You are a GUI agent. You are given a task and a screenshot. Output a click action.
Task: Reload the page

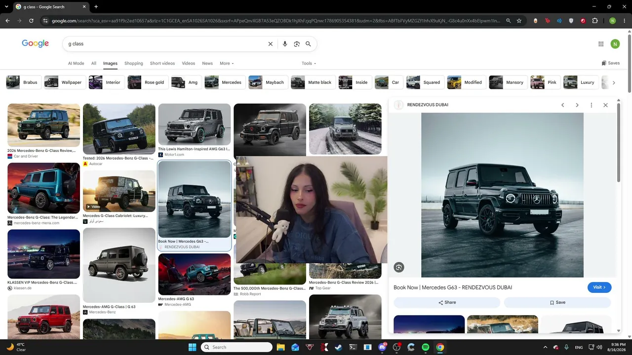(x=31, y=21)
